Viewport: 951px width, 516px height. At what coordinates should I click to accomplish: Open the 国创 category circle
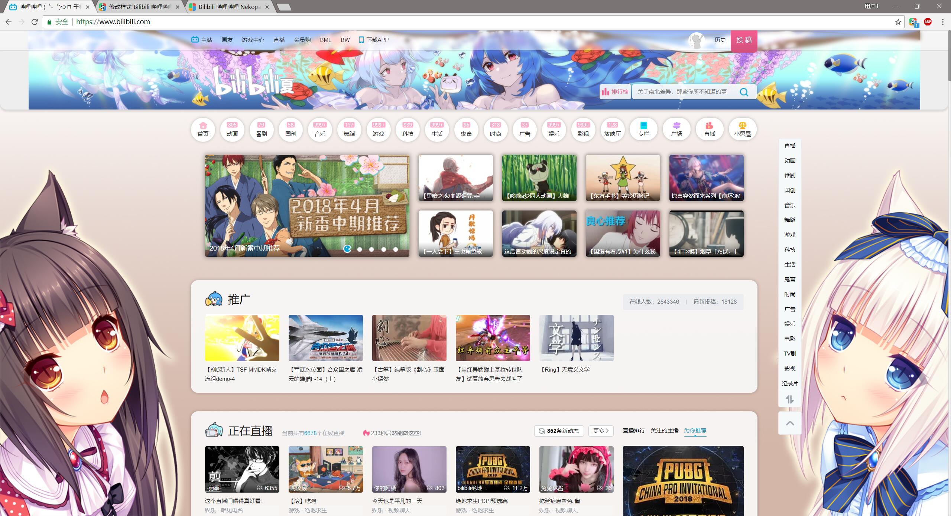(x=291, y=129)
